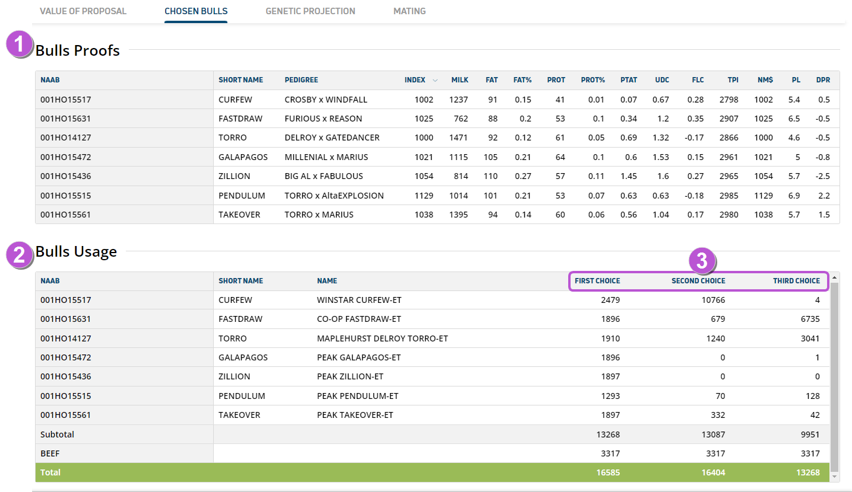This screenshot has width=852, height=492.
Task: Click NAAB code 001HO15517 in Bulls Usage
Action: coord(65,300)
